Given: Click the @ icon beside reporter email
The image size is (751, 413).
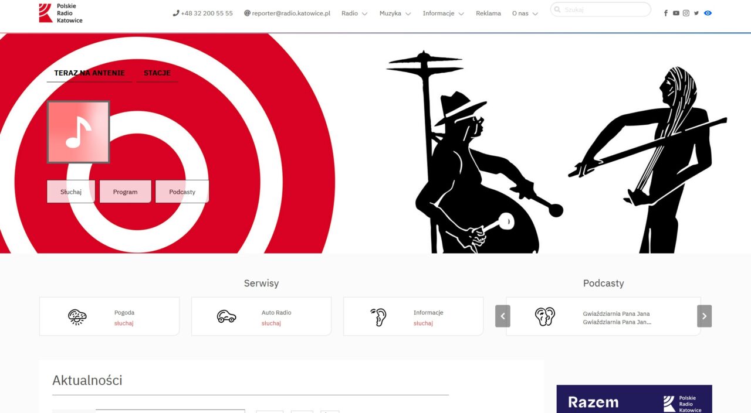Looking at the screenshot, I should (247, 13).
